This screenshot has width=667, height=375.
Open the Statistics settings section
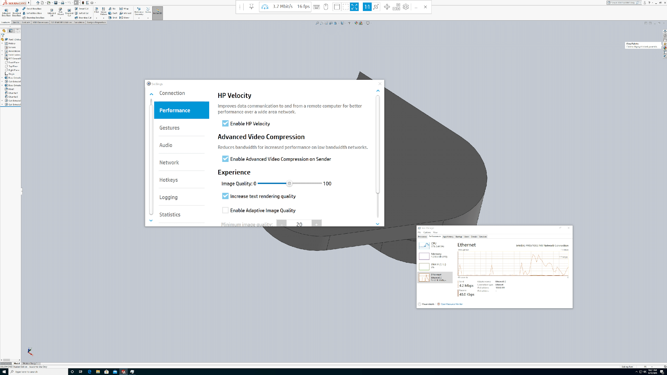(170, 214)
